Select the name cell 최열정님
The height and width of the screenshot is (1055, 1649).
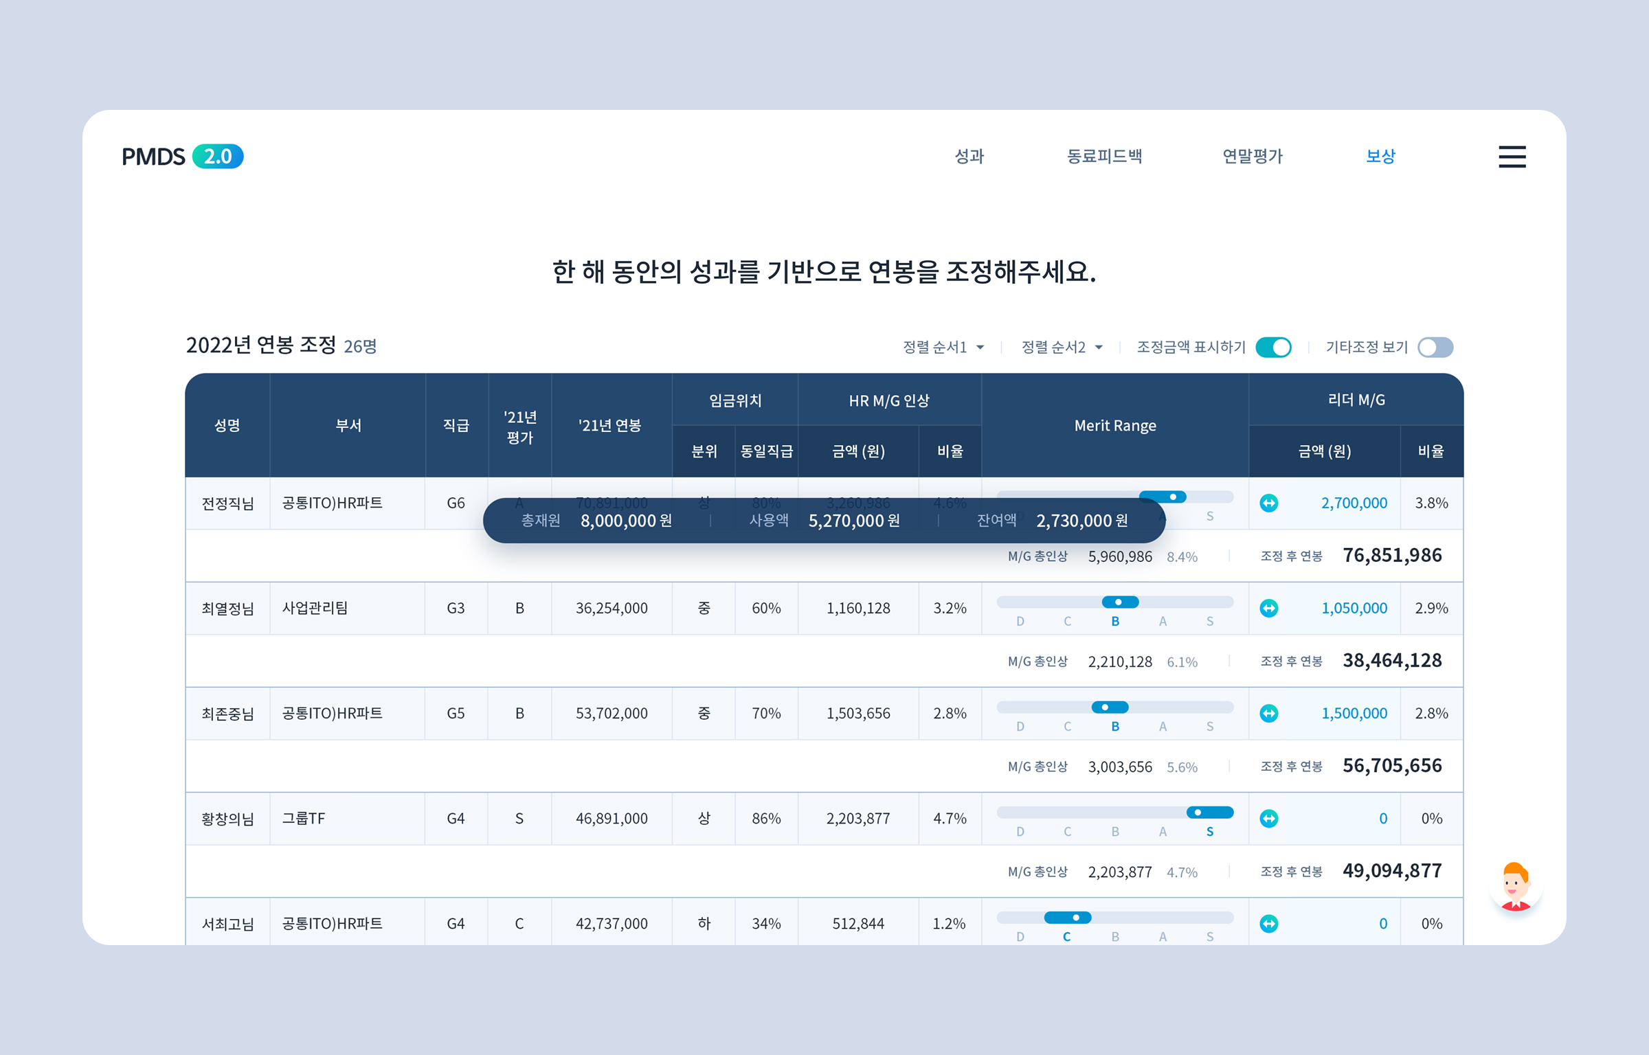click(227, 608)
